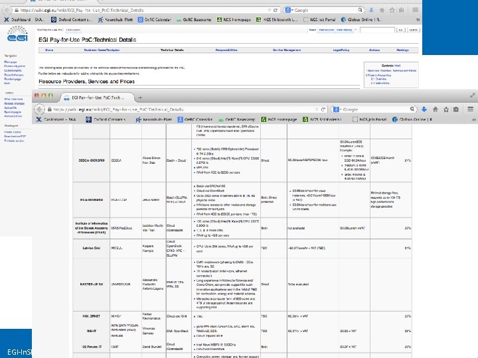Open View history tab on wiki page
This screenshot has width=478, height=358.
pyautogui.click(x=344, y=30)
